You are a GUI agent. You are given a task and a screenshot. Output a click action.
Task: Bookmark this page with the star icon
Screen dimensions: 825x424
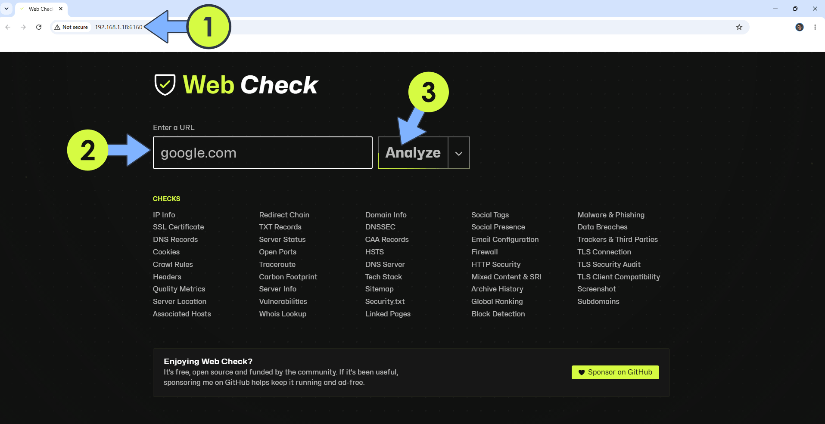pyautogui.click(x=739, y=27)
